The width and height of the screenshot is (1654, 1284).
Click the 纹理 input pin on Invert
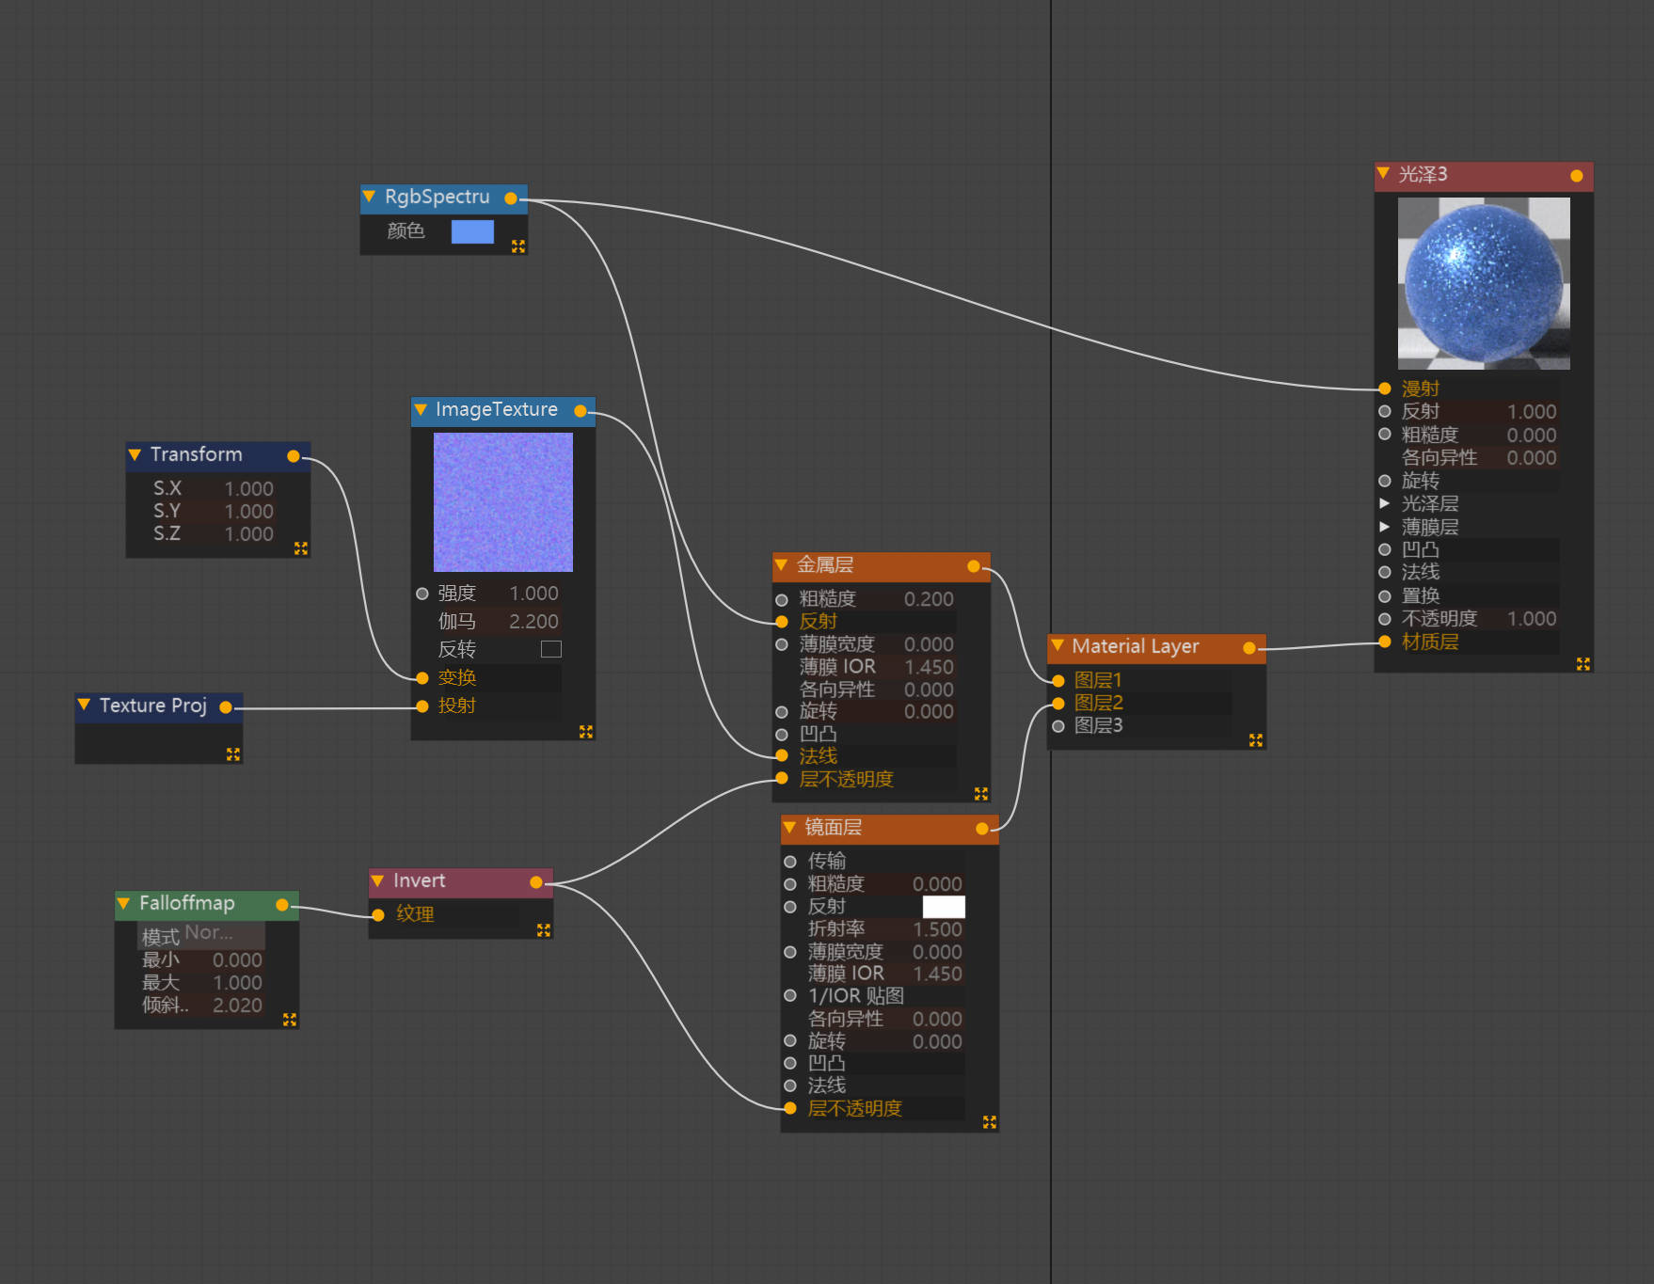click(378, 914)
